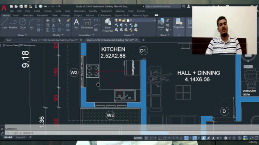The height and width of the screenshot is (145, 259).
Task: Open the AutoCAD application menu logo
Action: (x=4, y=8)
